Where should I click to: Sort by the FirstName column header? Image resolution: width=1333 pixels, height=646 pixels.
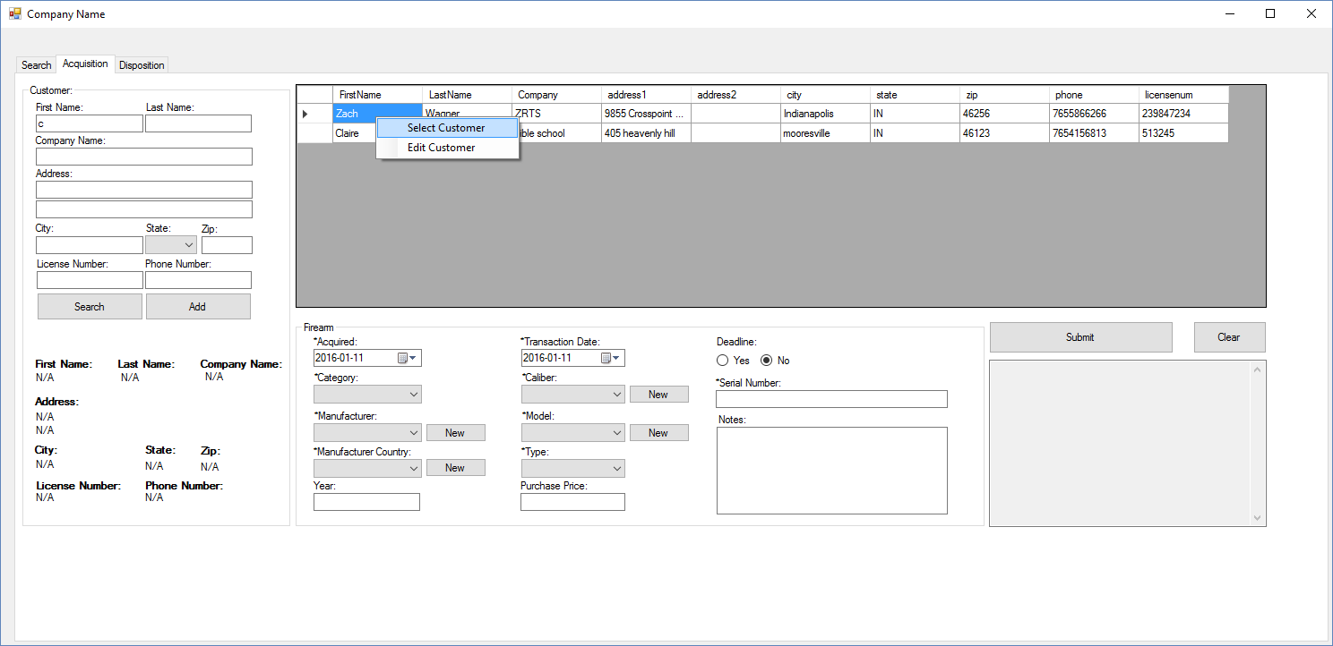377,95
